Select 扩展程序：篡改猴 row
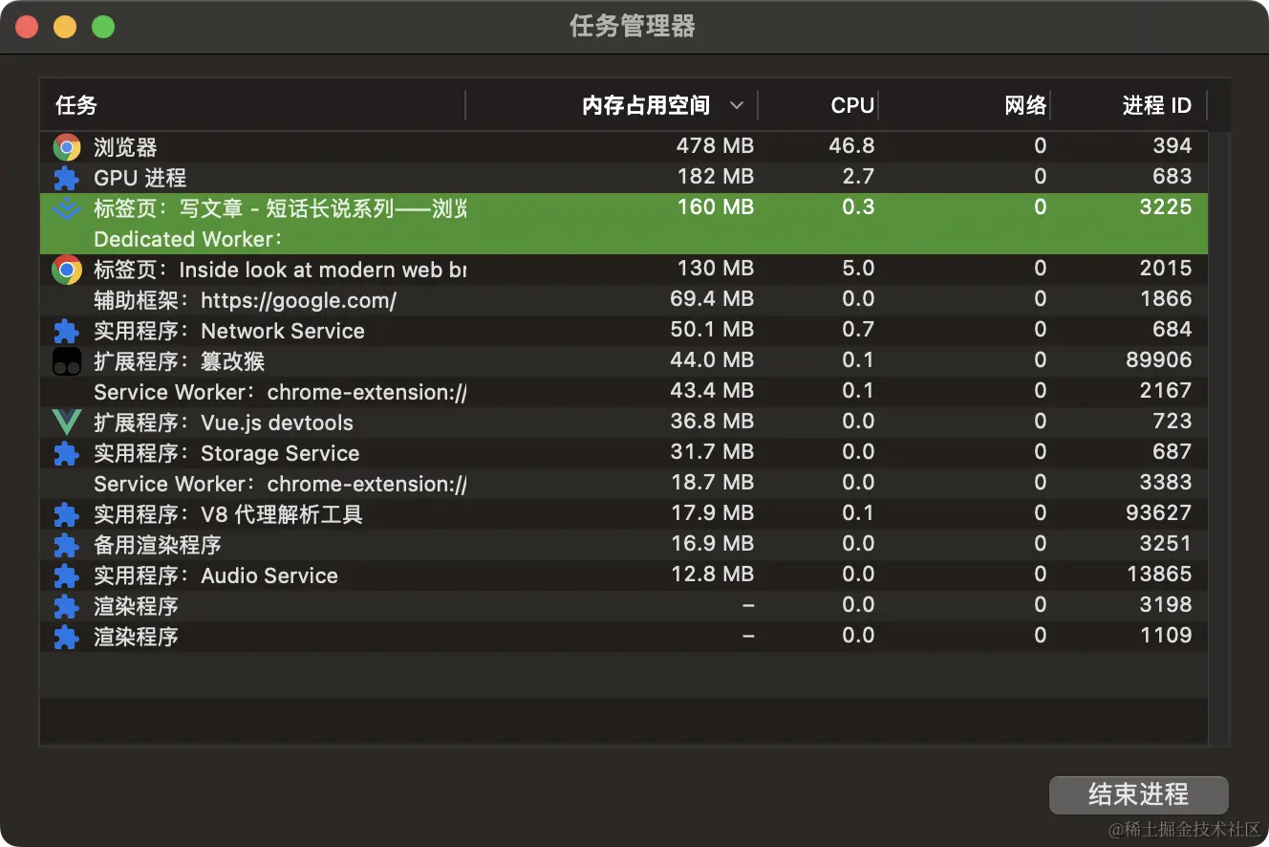 tap(623, 361)
